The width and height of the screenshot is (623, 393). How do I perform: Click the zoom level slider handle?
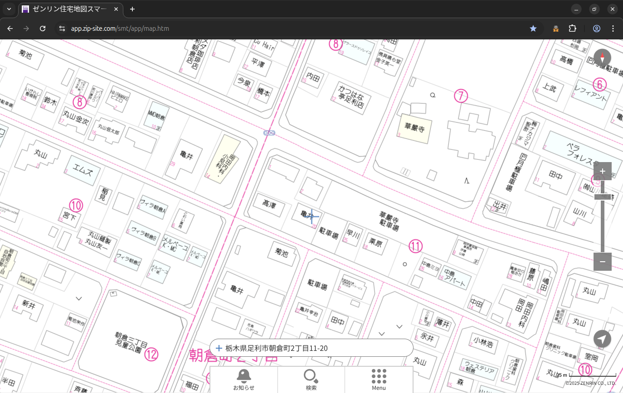tap(603, 196)
